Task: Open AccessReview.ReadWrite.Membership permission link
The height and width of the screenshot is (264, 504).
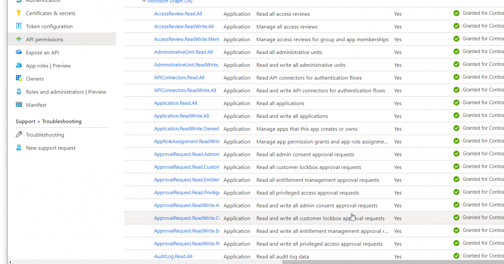Action: [187, 39]
